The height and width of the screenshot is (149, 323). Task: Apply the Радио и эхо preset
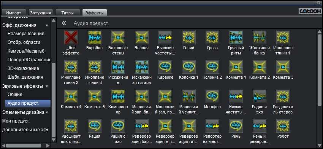(259, 96)
